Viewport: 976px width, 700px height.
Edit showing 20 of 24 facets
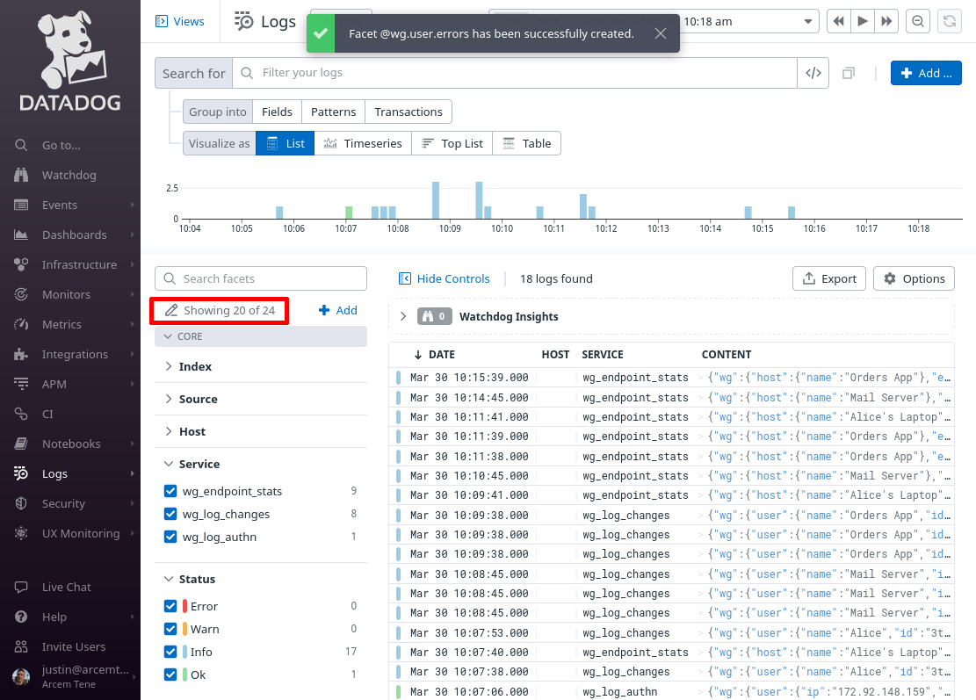tap(219, 311)
